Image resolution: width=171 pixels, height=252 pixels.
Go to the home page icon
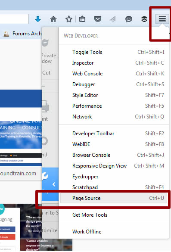[53, 19]
